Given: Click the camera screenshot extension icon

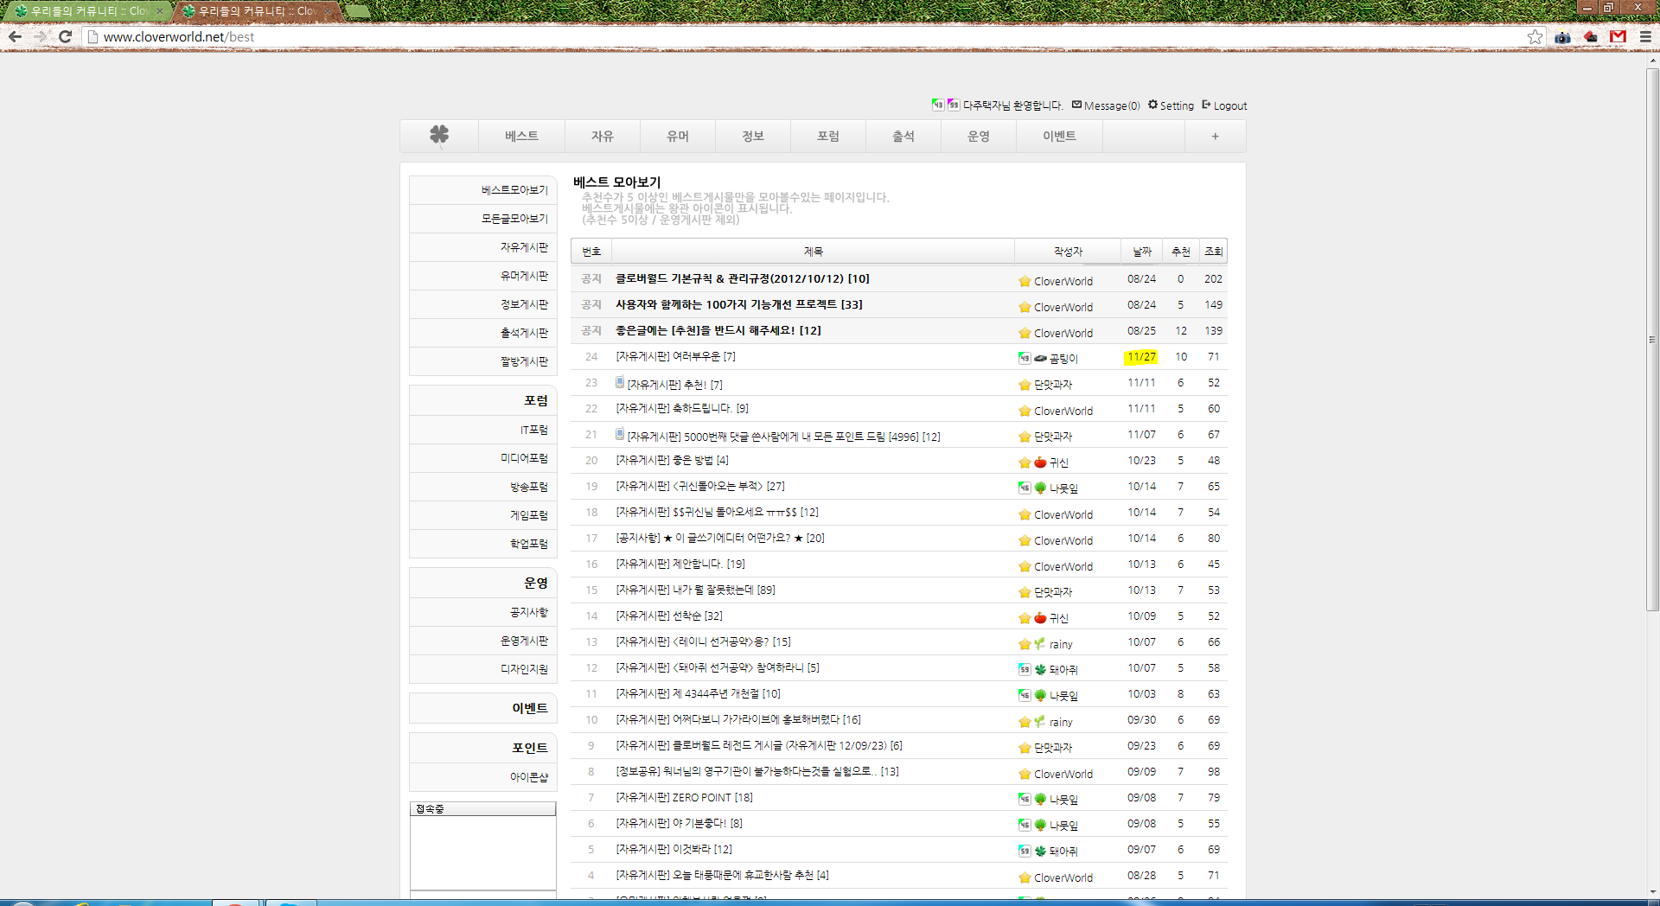Looking at the screenshot, I should coord(1562,36).
